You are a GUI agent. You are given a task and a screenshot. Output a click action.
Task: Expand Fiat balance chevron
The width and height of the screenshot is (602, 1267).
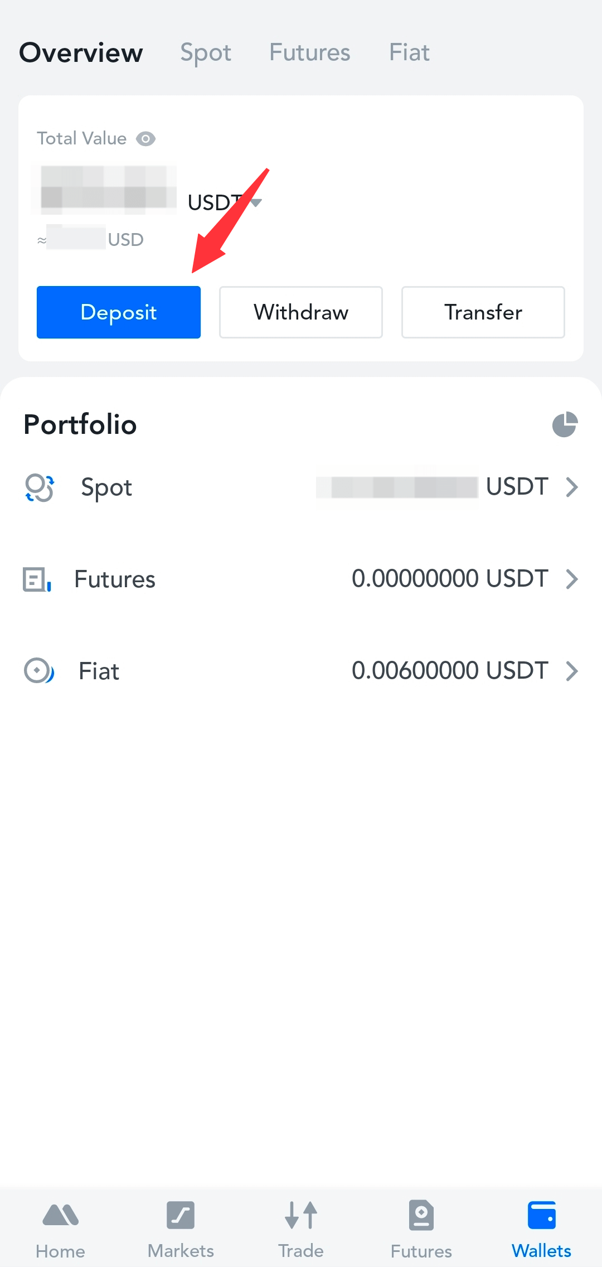tap(572, 671)
